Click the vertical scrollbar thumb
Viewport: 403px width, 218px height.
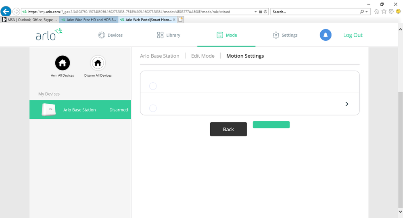pos(400,149)
